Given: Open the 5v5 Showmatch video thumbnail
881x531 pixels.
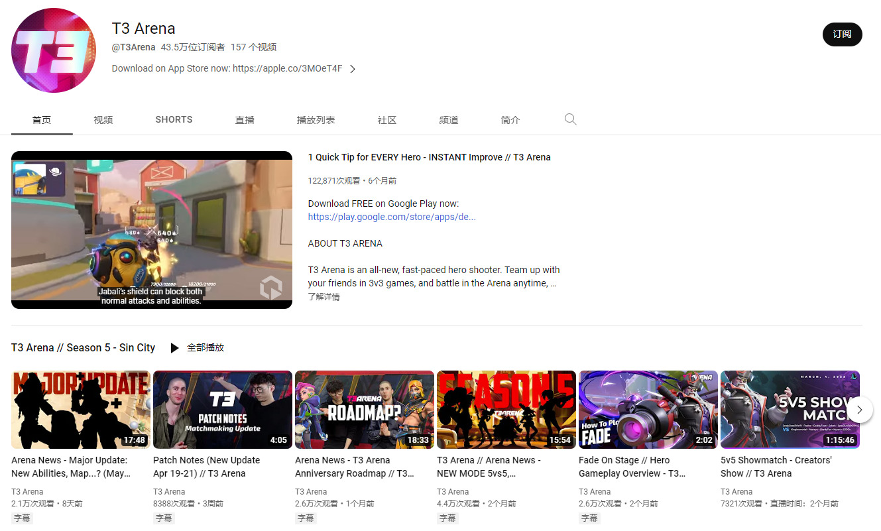Looking at the screenshot, I should (790, 410).
